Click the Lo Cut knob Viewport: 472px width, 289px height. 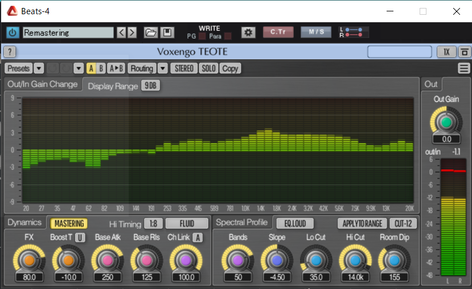point(316,260)
